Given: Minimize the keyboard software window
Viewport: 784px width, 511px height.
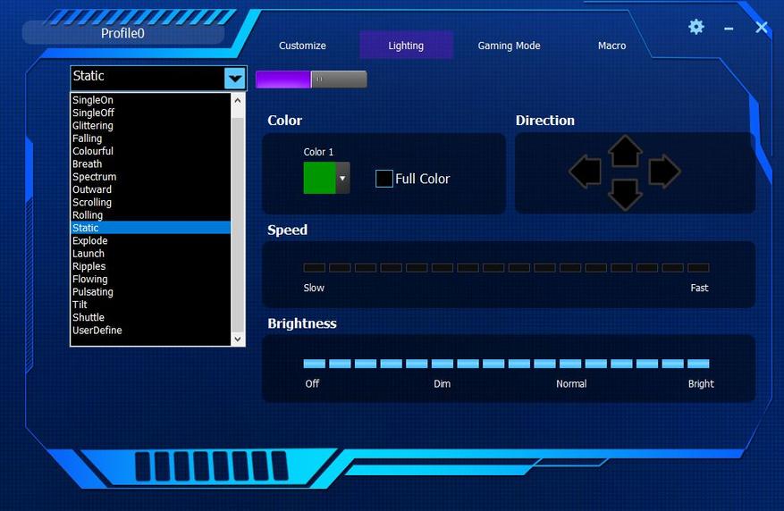Looking at the screenshot, I should pos(729,29).
